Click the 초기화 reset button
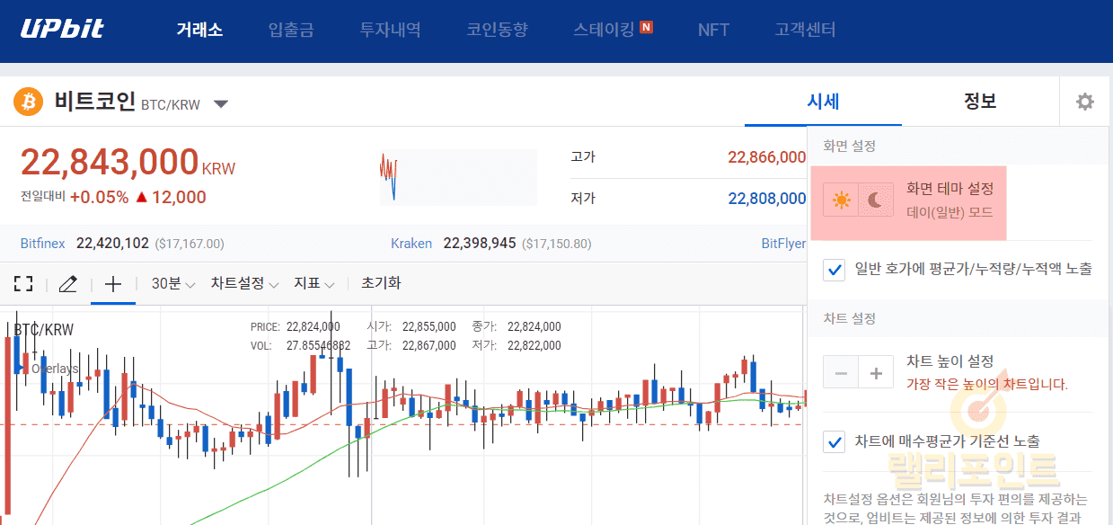1113x525 pixels. tap(381, 283)
